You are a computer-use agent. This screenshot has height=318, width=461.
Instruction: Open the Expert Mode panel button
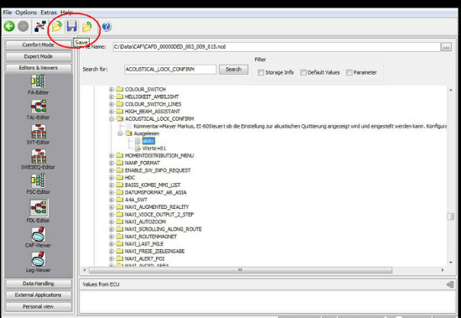click(39, 56)
